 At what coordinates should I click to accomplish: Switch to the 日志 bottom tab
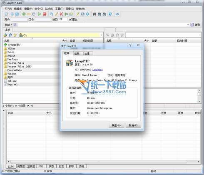coord(61,166)
